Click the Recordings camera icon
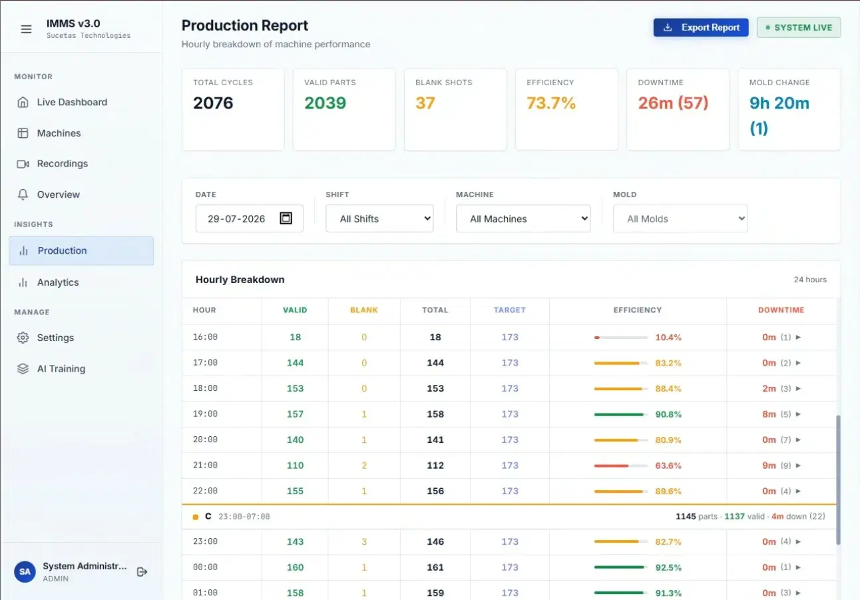 (x=23, y=164)
